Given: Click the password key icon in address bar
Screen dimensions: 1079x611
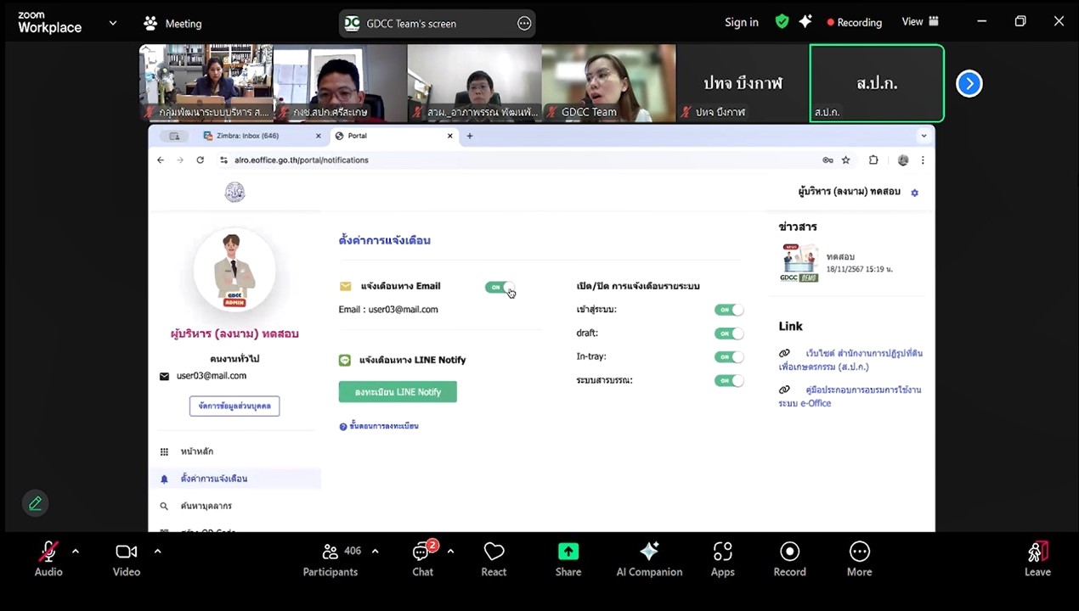Looking at the screenshot, I should point(828,160).
